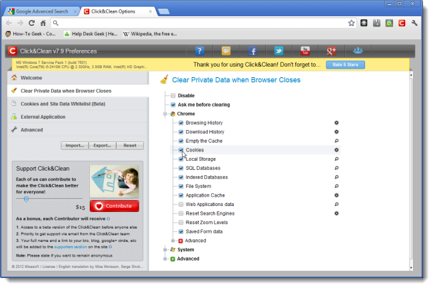
Task: Switch to the Google Advanced Search tab
Action: pos(42,11)
